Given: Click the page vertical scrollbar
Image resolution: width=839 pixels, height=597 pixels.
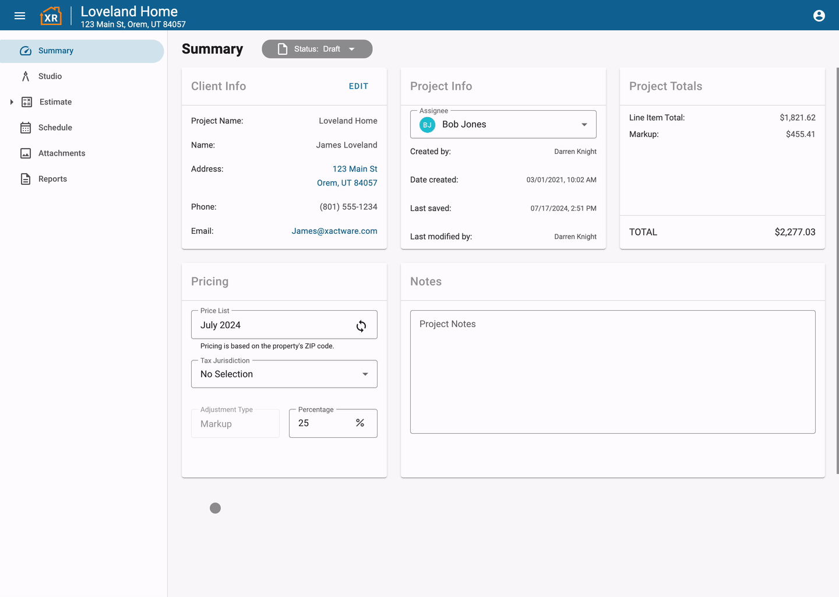Looking at the screenshot, I should (x=837, y=271).
